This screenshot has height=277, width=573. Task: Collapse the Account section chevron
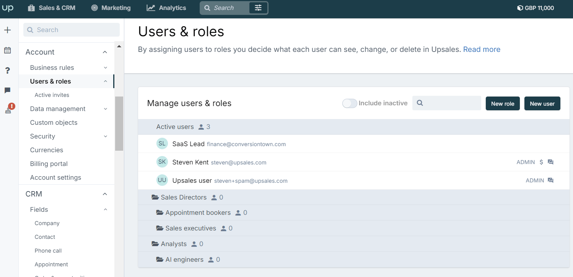pos(105,52)
